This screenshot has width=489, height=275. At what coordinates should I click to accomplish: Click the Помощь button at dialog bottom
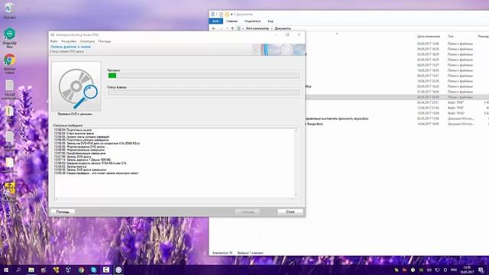(63, 212)
